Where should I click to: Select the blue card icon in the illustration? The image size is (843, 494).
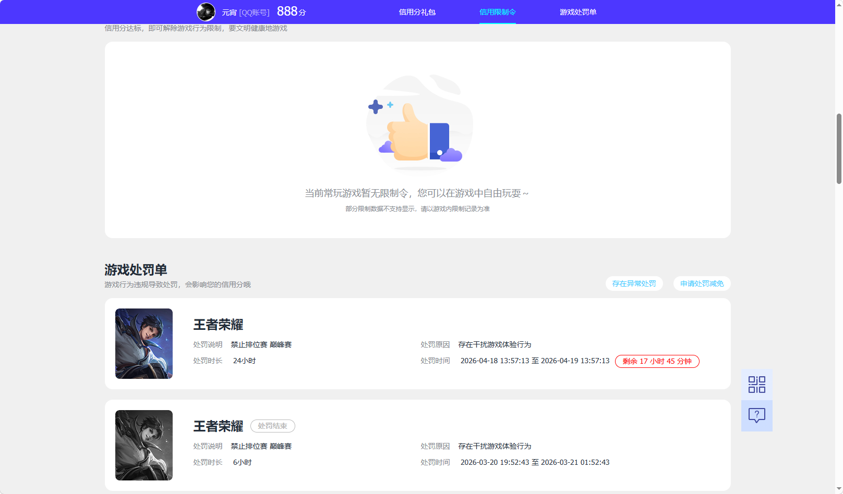click(x=440, y=140)
